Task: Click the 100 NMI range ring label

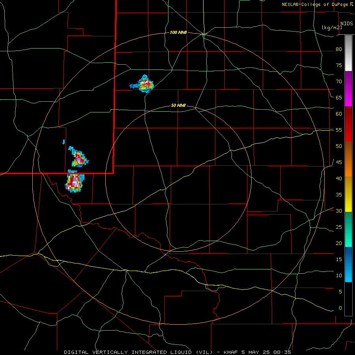Action: (178, 33)
